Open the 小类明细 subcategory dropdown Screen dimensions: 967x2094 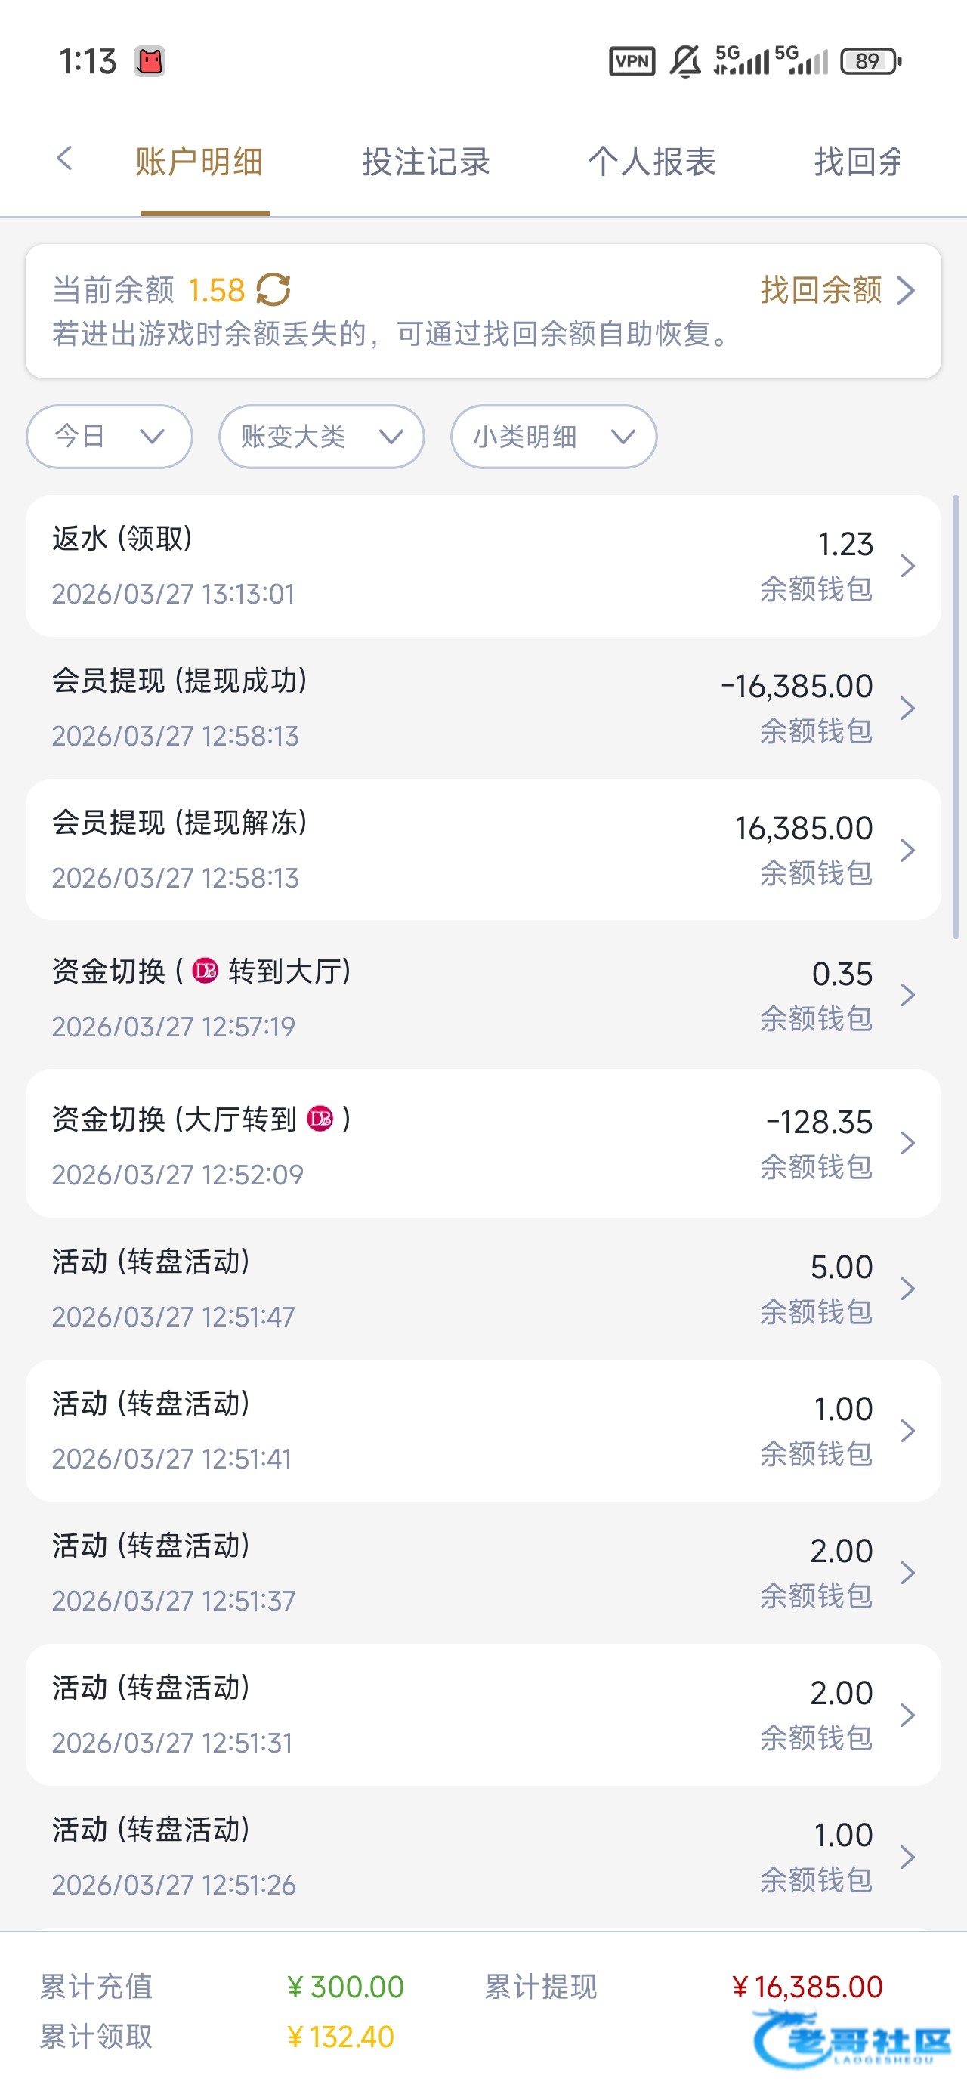click(553, 437)
